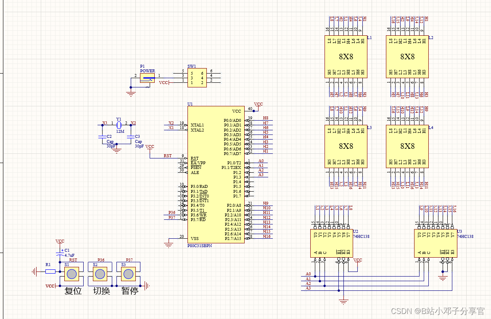Click the 74HC138 text beside U3
Screen dimensions: 491x319
pyautogui.click(x=465, y=236)
